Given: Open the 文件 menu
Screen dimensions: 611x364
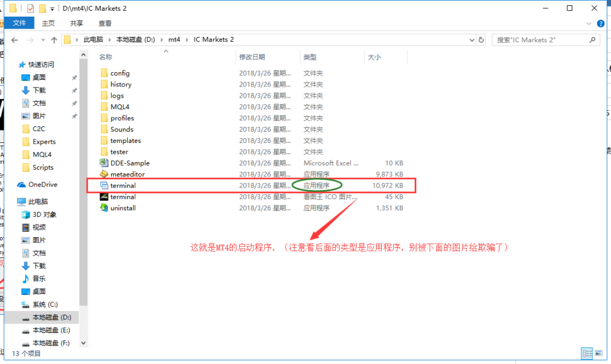Looking at the screenshot, I should [20, 23].
